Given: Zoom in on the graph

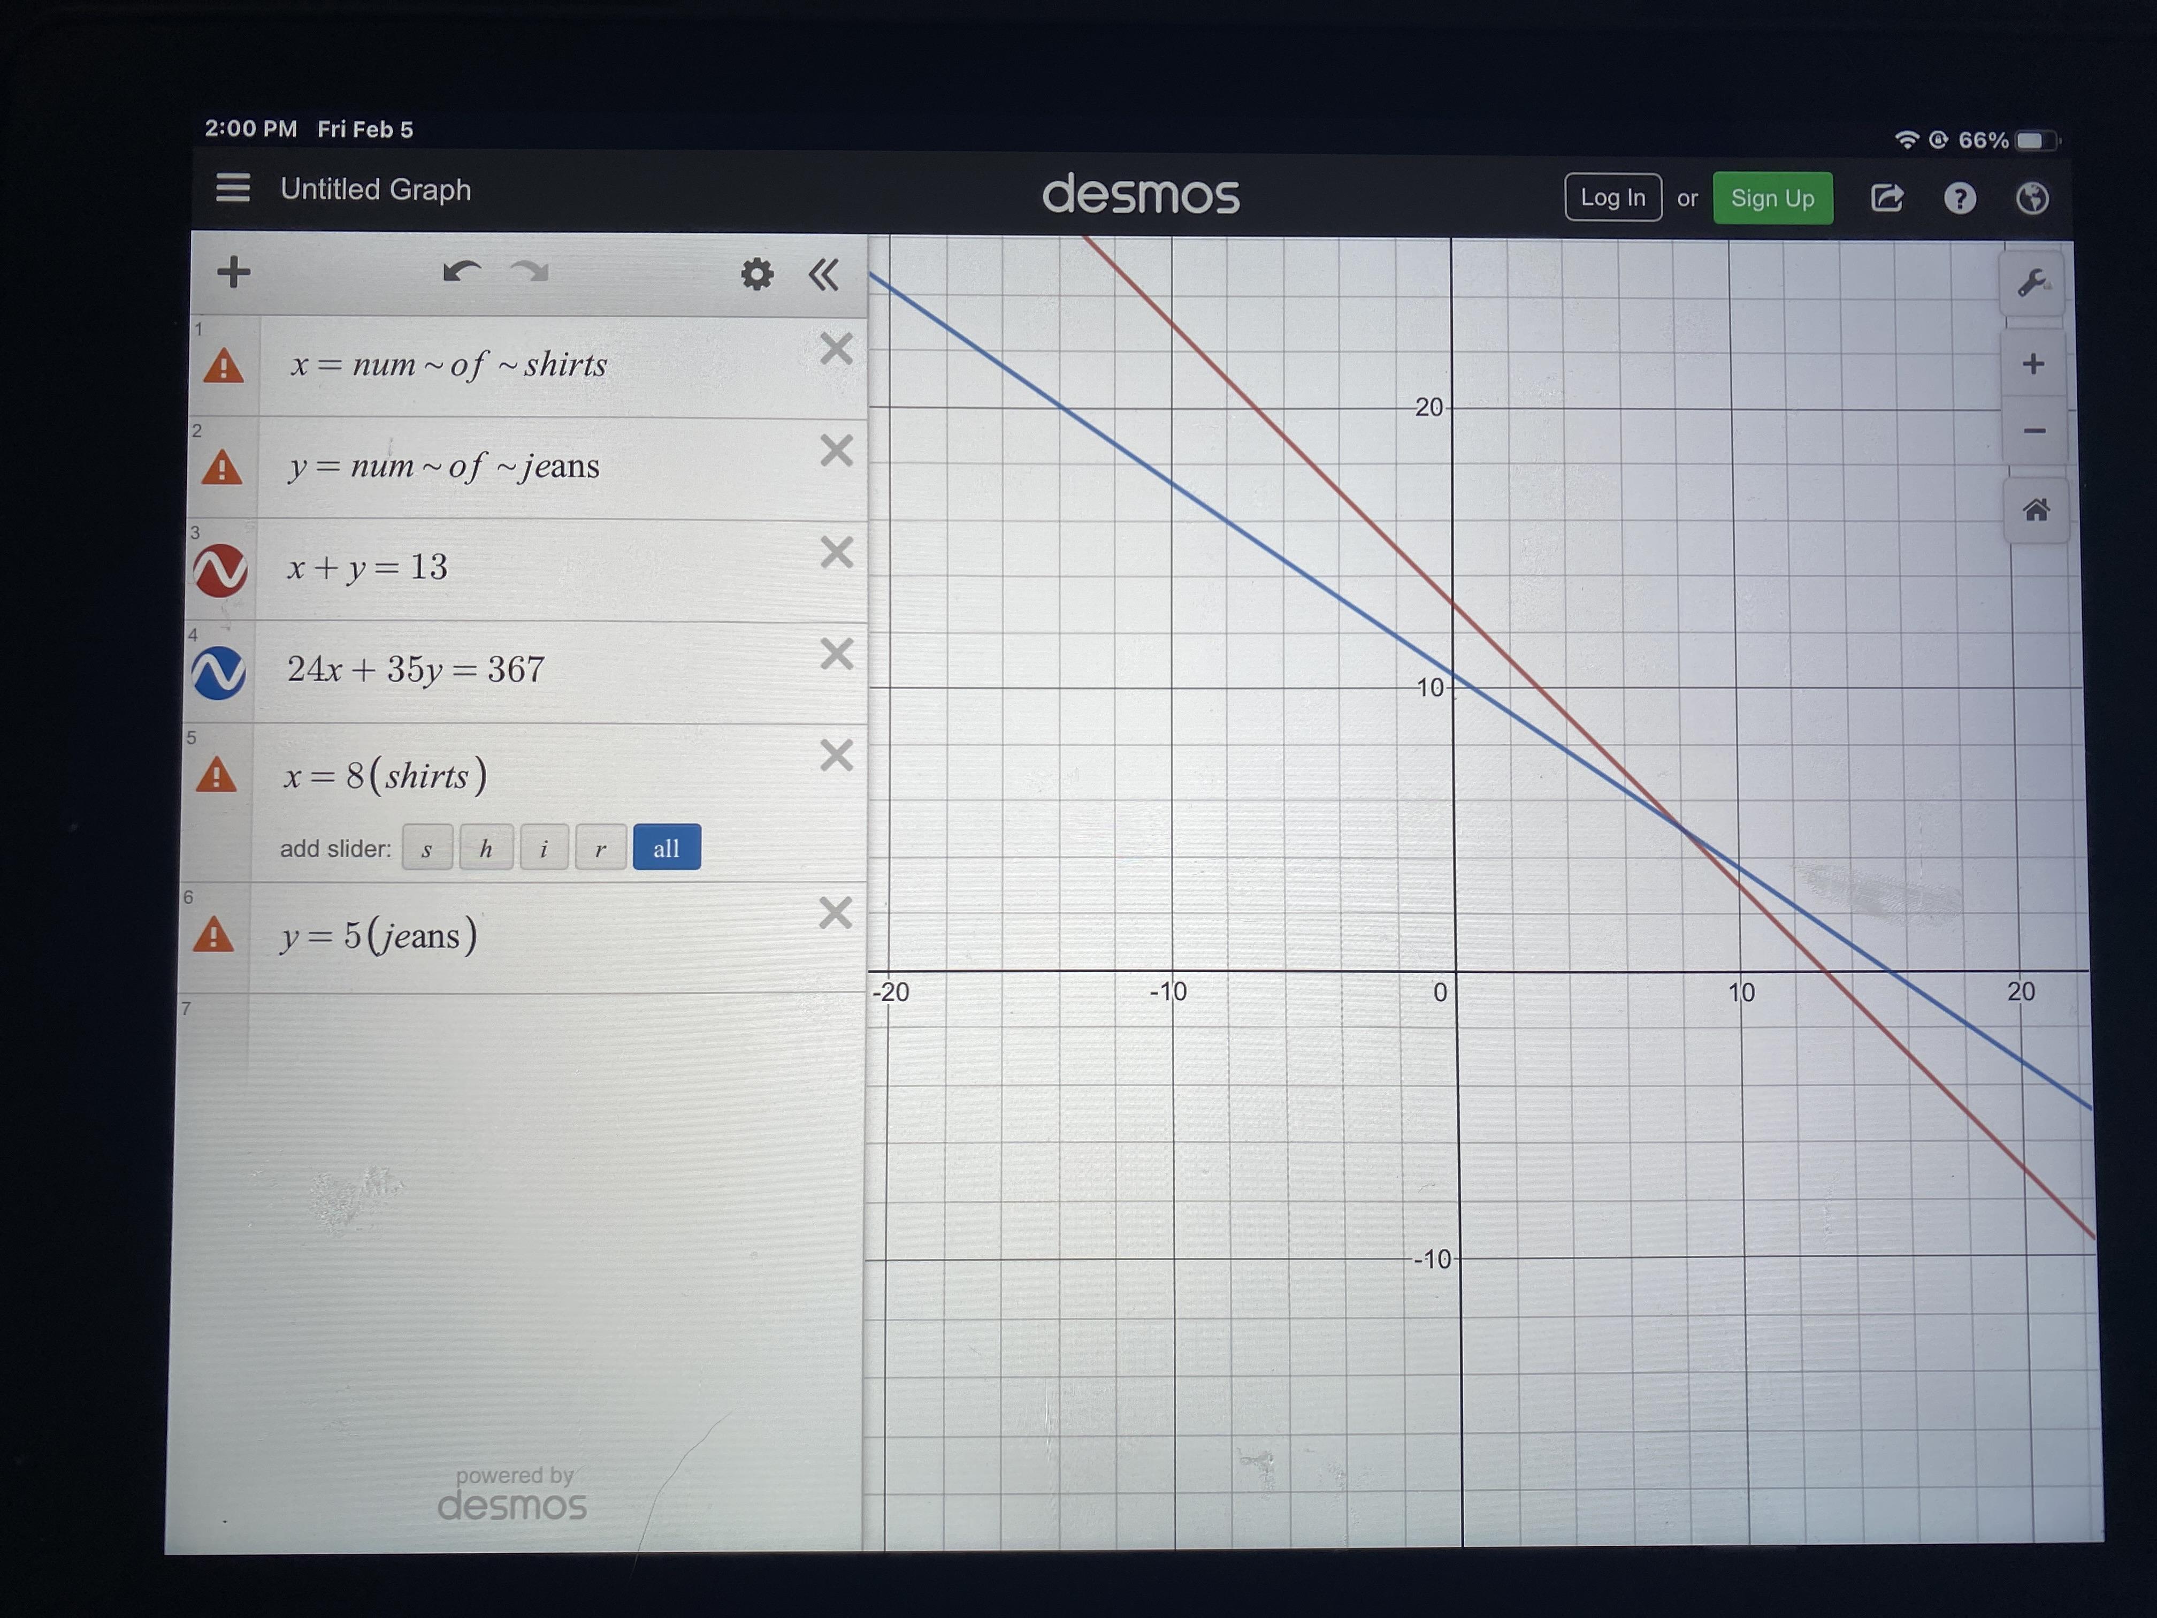Looking at the screenshot, I should pos(2033,365).
